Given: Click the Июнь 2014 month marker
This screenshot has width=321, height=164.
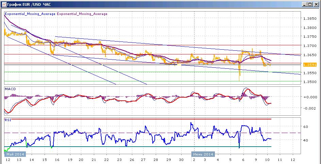Looking at the screenshot, I should point(203,154).
